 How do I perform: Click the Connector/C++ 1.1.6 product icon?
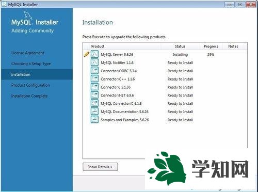pyautogui.click(x=94, y=78)
